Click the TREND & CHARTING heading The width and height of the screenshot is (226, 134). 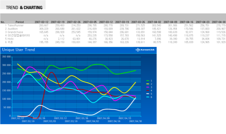pos(24,8)
